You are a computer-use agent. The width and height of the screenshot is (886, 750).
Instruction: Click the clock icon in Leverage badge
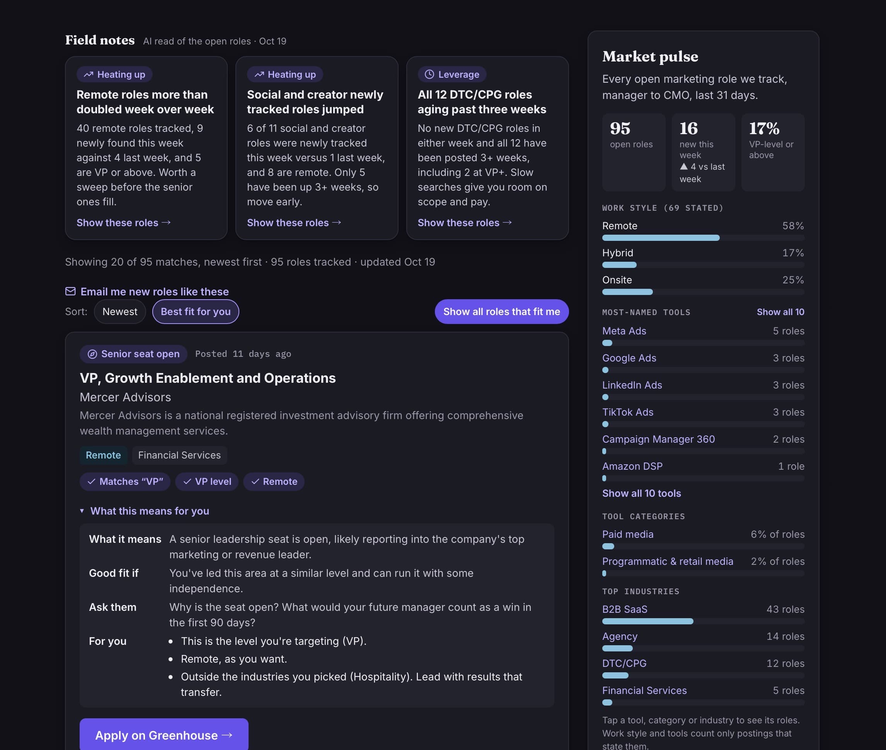429,74
